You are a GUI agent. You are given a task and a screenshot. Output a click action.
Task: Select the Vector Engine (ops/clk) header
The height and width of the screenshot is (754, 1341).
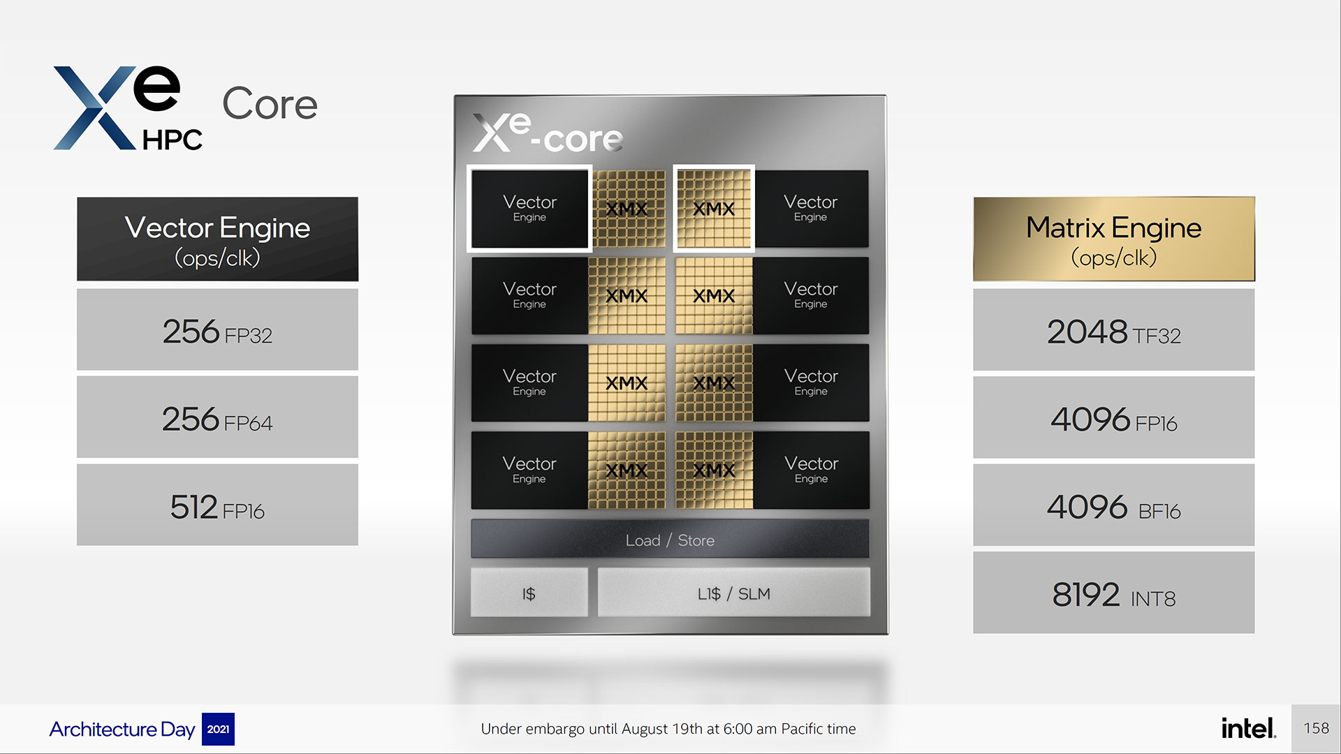tap(217, 239)
